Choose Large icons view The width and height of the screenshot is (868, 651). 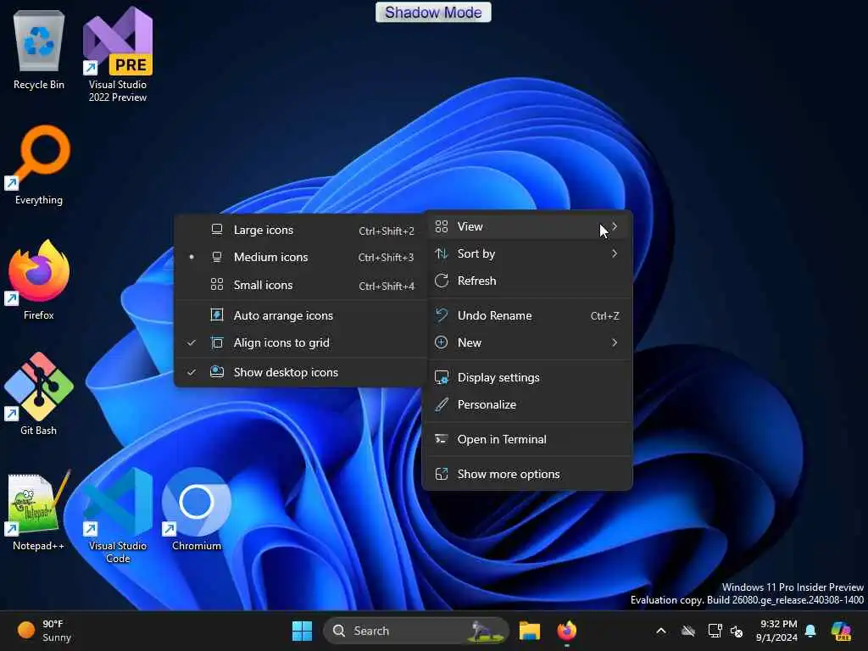coord(301,231)
